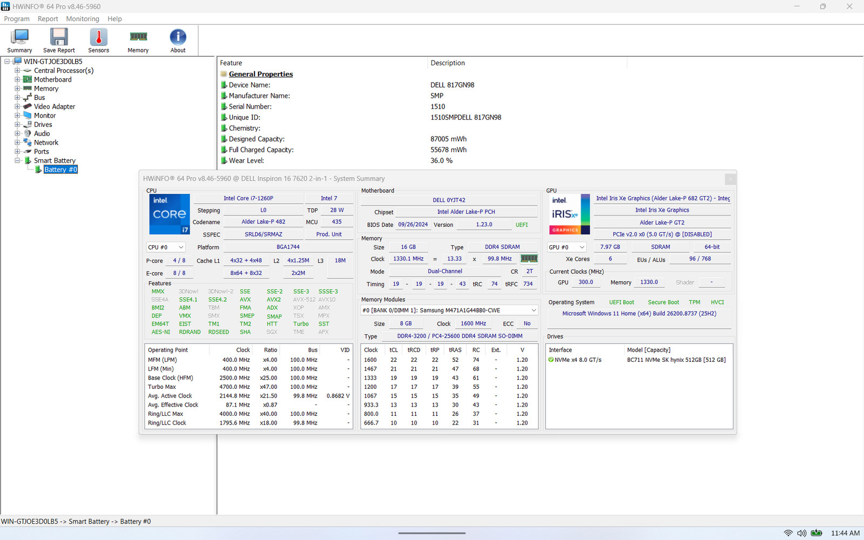This screenshot has width=864, height=540.
Task: Click the Windows 11 Home build text
Action: pos(639,314)
